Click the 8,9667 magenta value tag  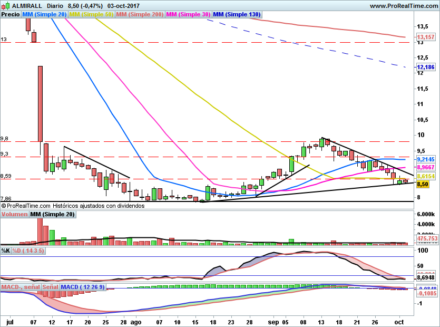click(x=425, y=167)
